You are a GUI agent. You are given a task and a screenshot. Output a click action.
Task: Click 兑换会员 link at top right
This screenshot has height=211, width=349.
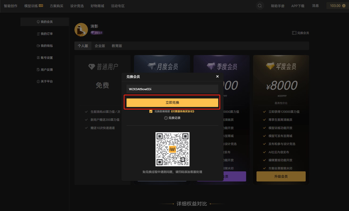(x=300, y=33)
